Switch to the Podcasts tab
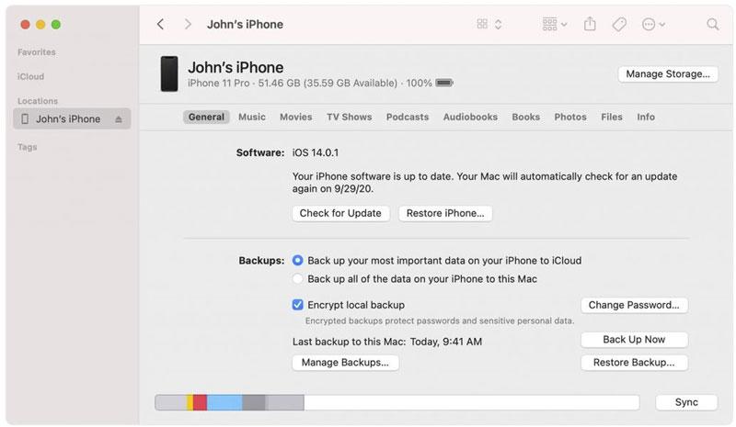This screenshot has height=427, width=736. pyautogui.click(x=408, y=118)
